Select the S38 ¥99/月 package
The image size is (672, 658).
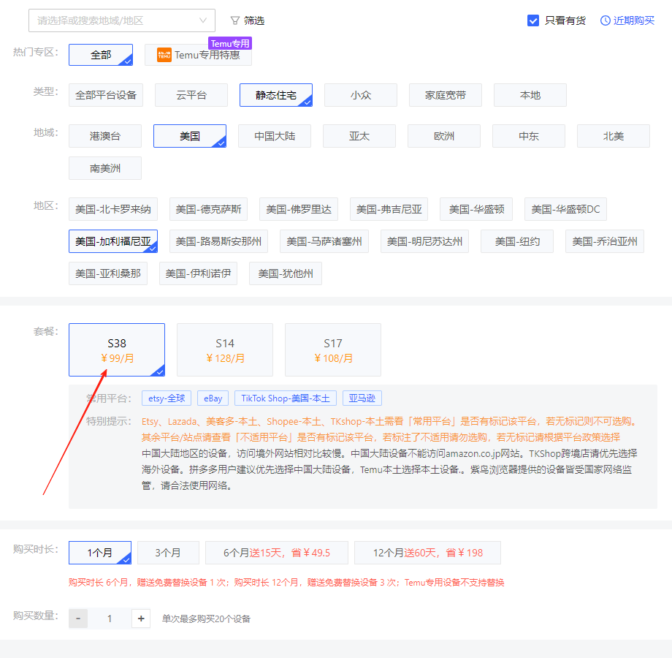tap(117, 349)
